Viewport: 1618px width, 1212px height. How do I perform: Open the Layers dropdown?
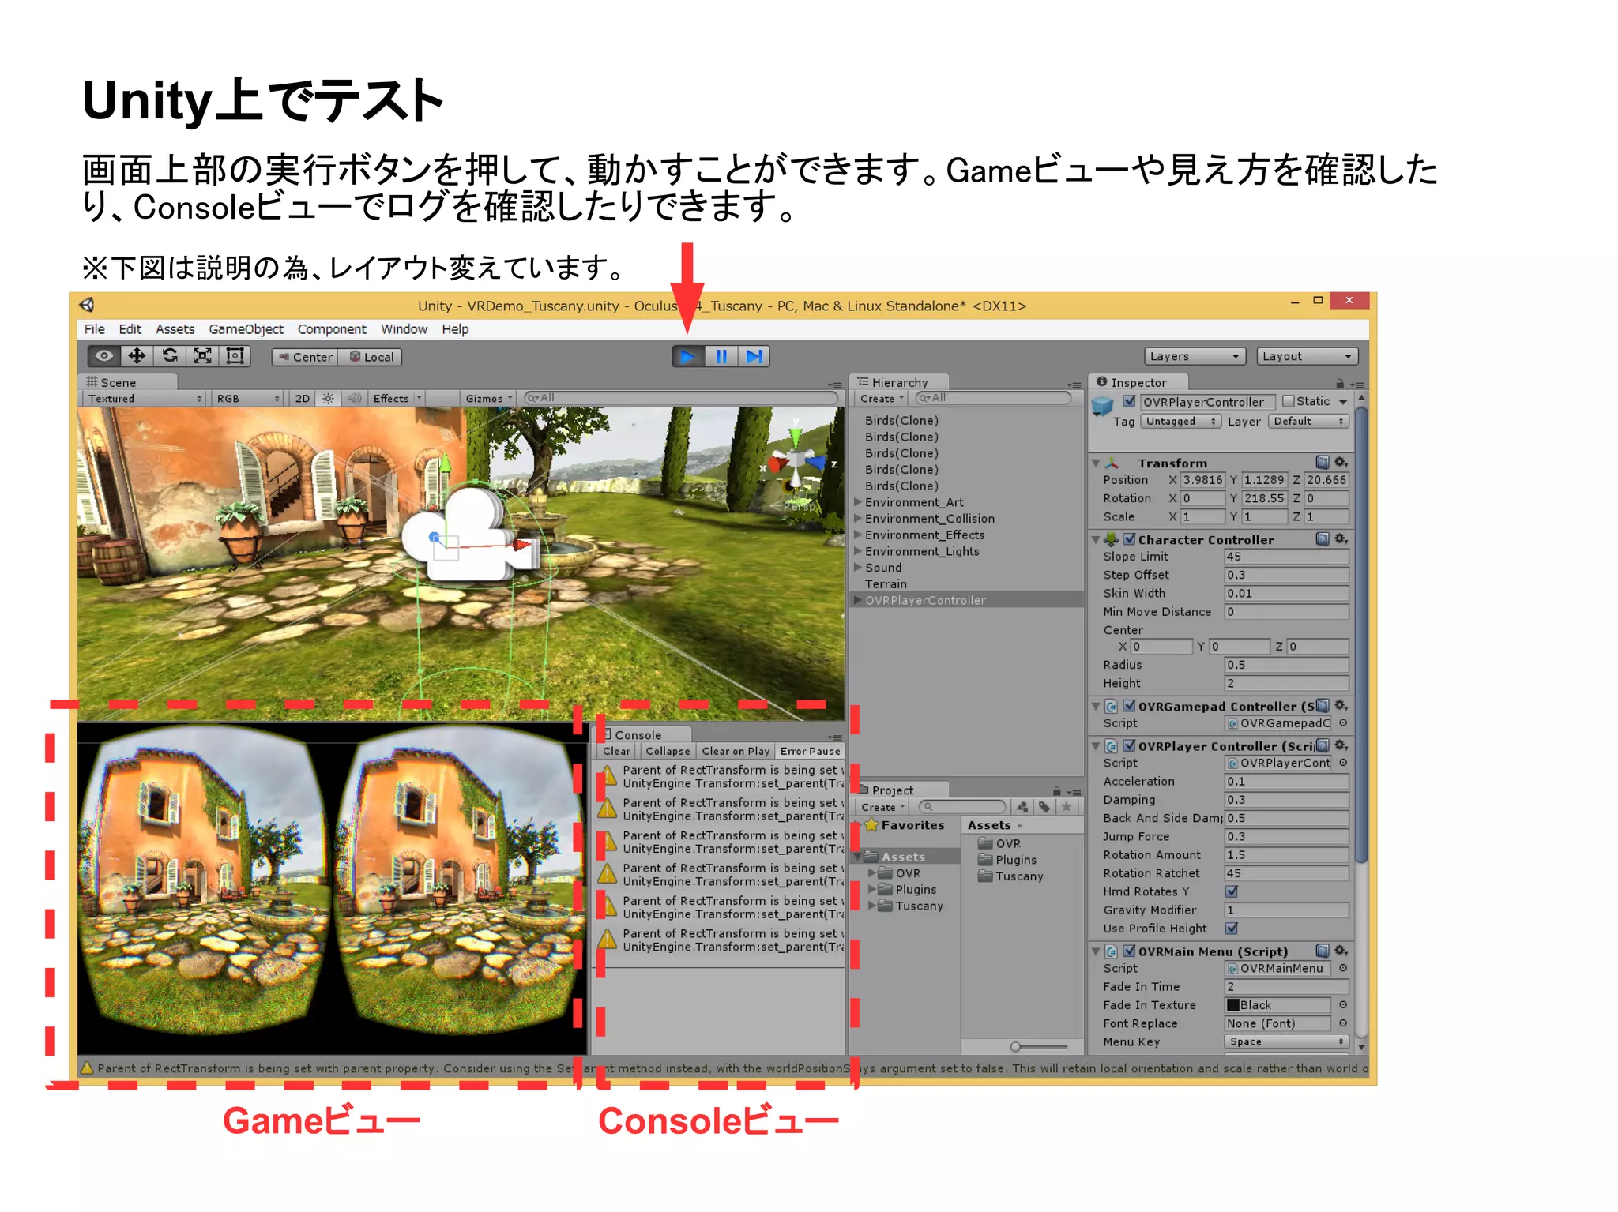(x=1195, y=356)
